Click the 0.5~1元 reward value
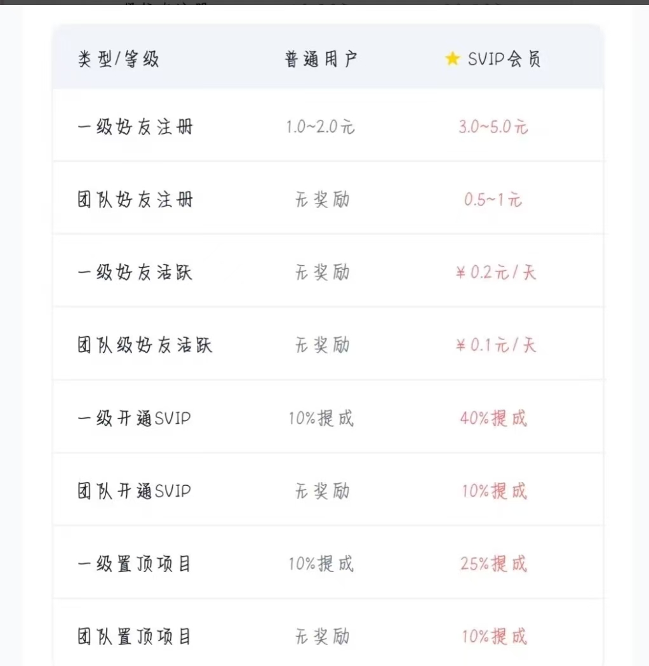The height and width of the screenshot is (666, 649). point(493,200)
